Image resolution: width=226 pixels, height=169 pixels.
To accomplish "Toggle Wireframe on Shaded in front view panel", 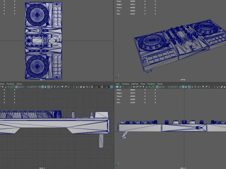I will tap(48, 87).
